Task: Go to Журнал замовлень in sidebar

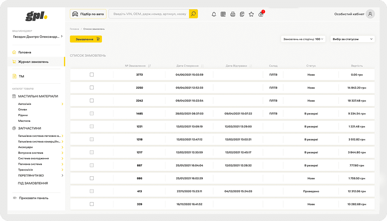Action: coord(33,62)
